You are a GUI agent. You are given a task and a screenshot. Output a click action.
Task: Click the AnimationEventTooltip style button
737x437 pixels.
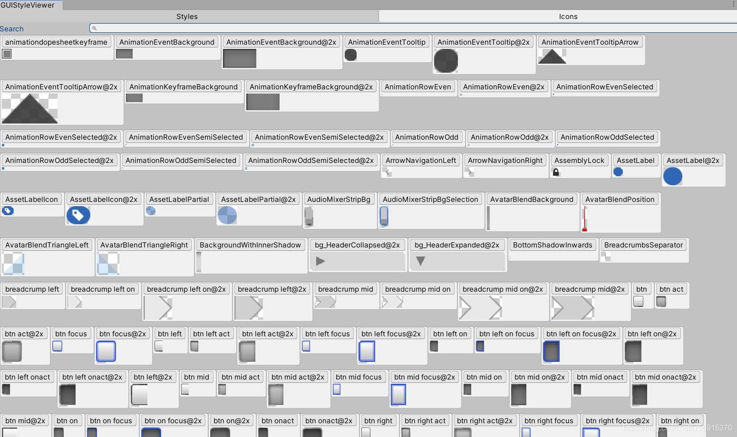[387, 42]
